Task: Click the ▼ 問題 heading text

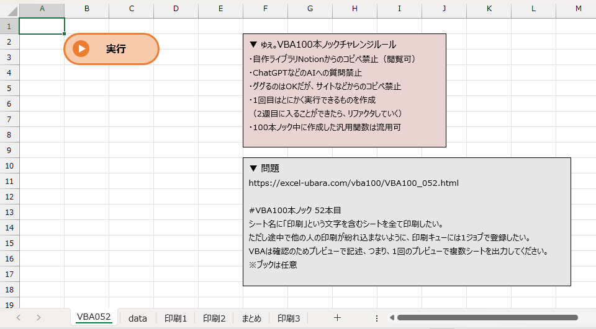Action: pyautogui.click(x=264, y=168)
